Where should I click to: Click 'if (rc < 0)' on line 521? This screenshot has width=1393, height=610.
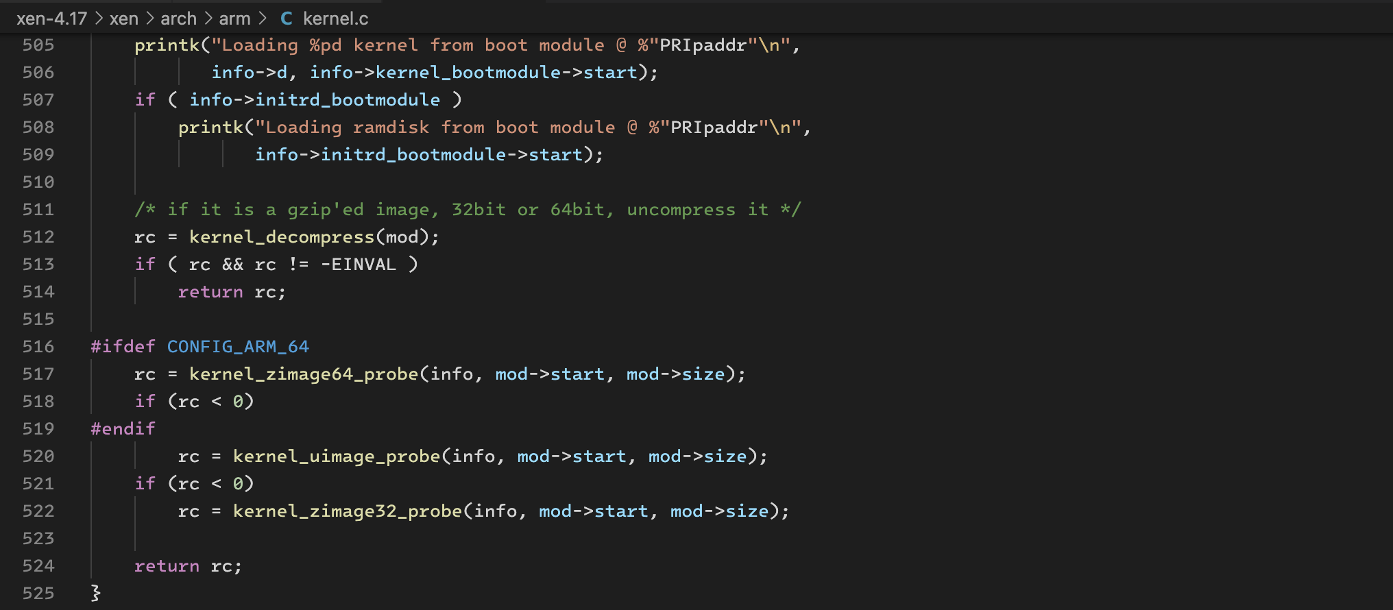[x=194, y=484]
